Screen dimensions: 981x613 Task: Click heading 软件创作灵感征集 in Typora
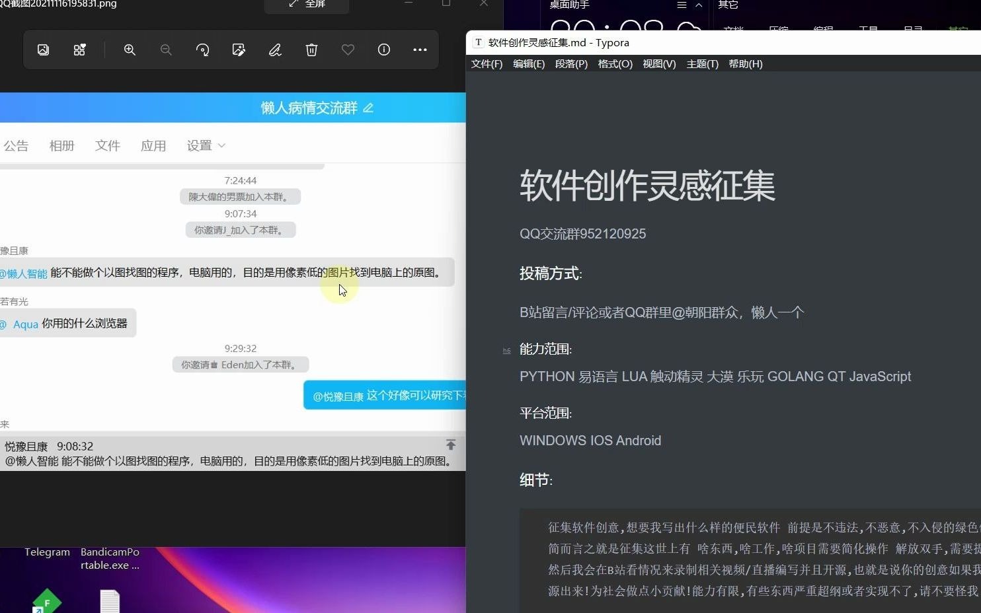click(647, 186)
